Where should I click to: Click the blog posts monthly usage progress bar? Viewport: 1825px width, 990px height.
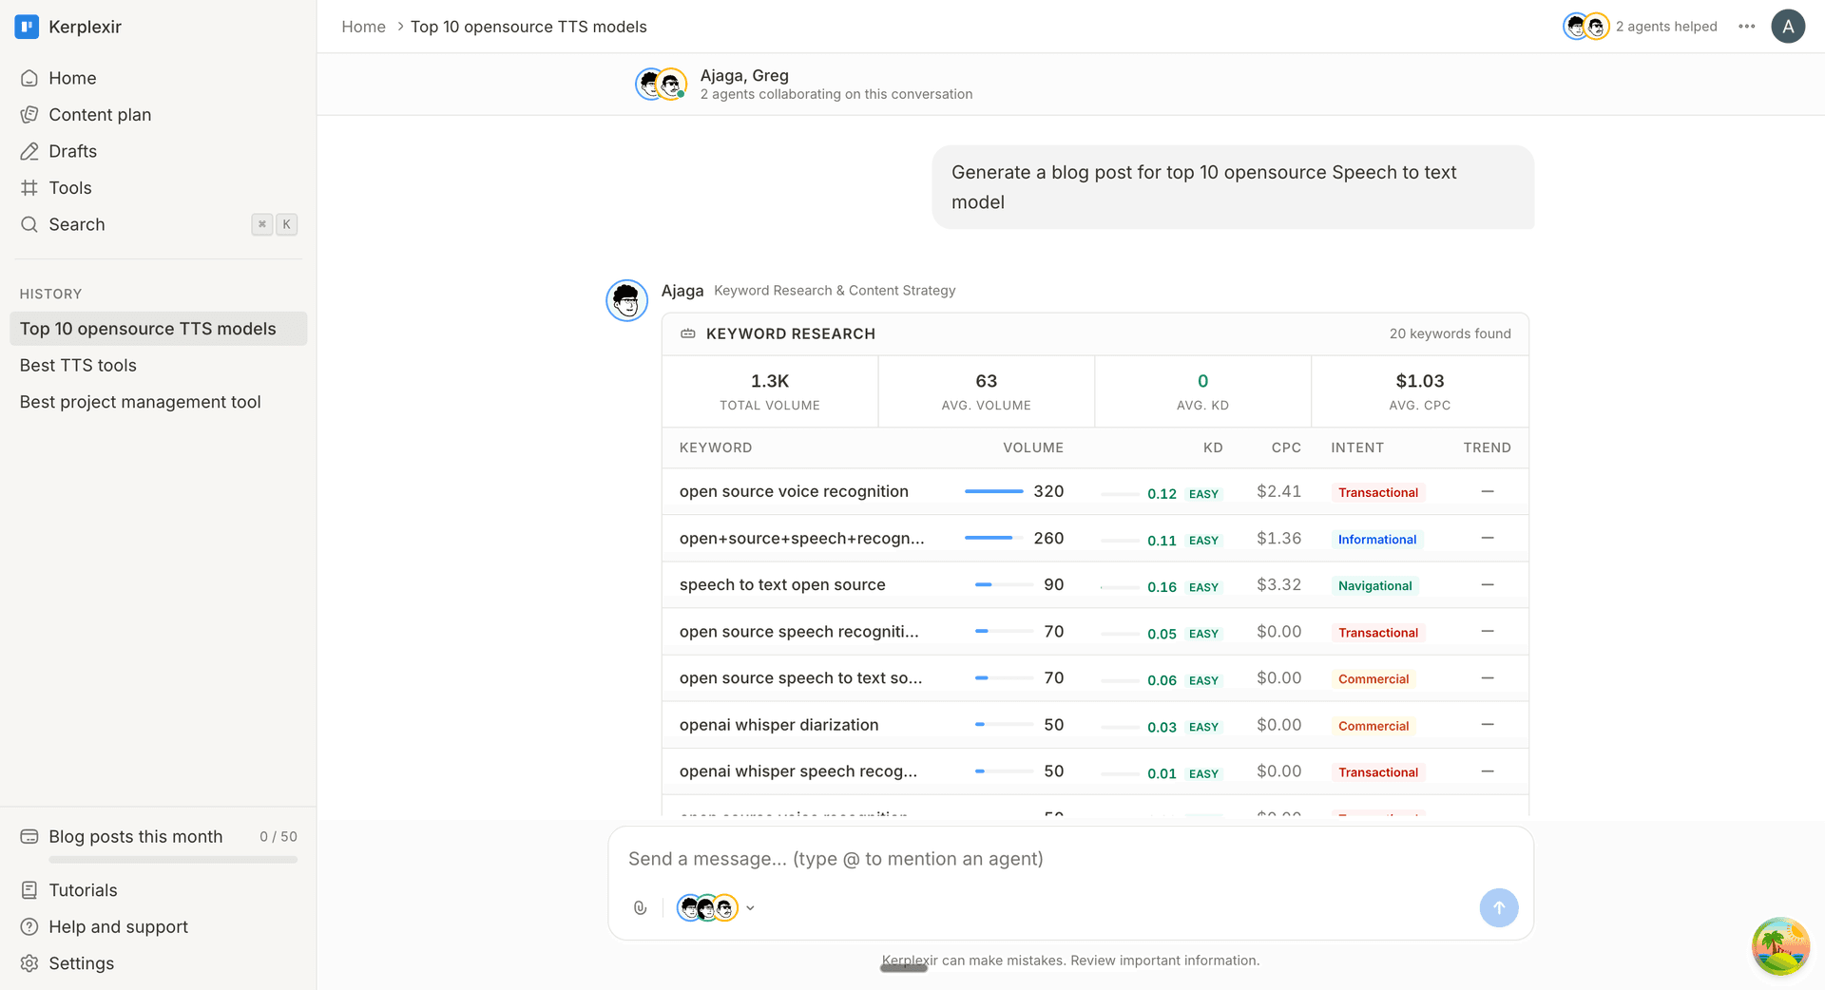point(172,860)
